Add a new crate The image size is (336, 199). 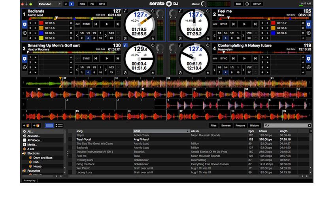[x=26, y=126]
